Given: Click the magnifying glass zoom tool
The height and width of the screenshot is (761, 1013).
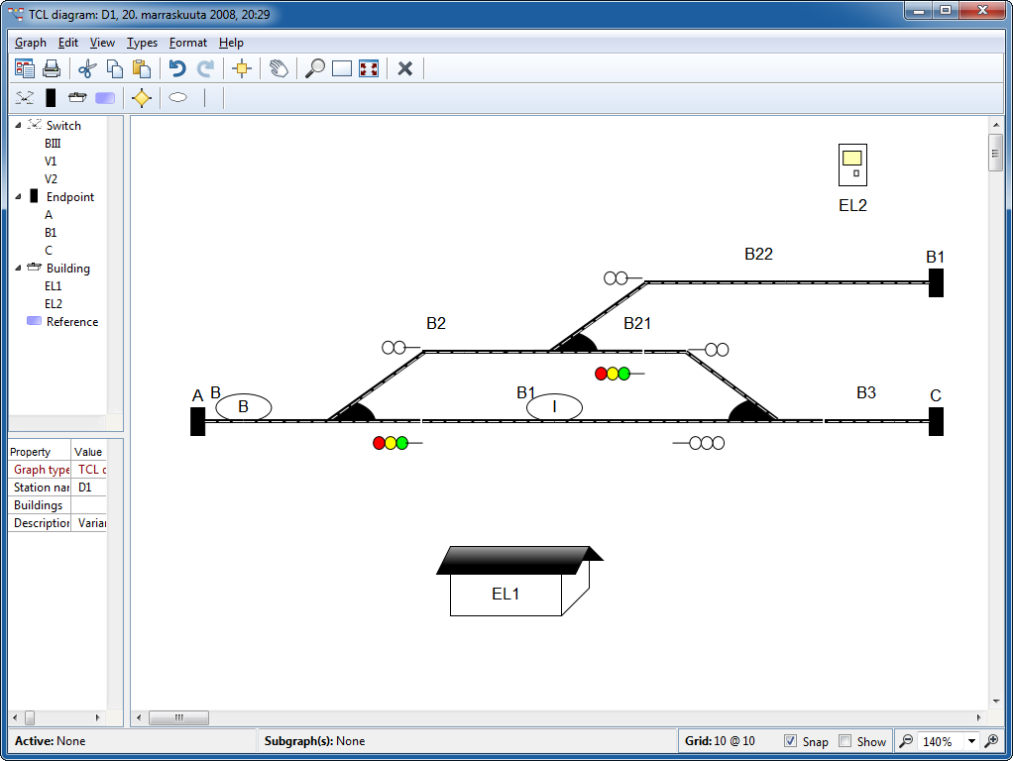Looking at the screenshot, I should tap(314, 68).
